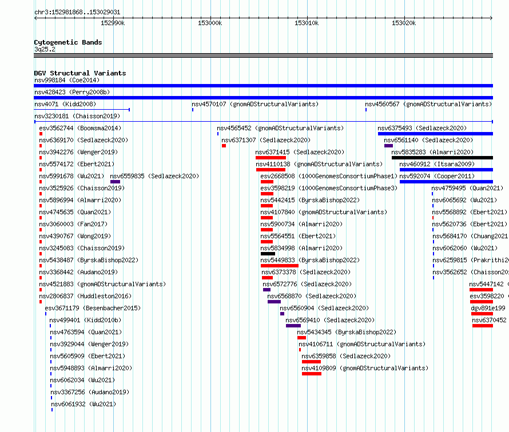Screen dimensions: 509x432
Task: Select the nsv428423 (Perry2008b) variant label
Action: pyautogui.click(x=72, y=92)
